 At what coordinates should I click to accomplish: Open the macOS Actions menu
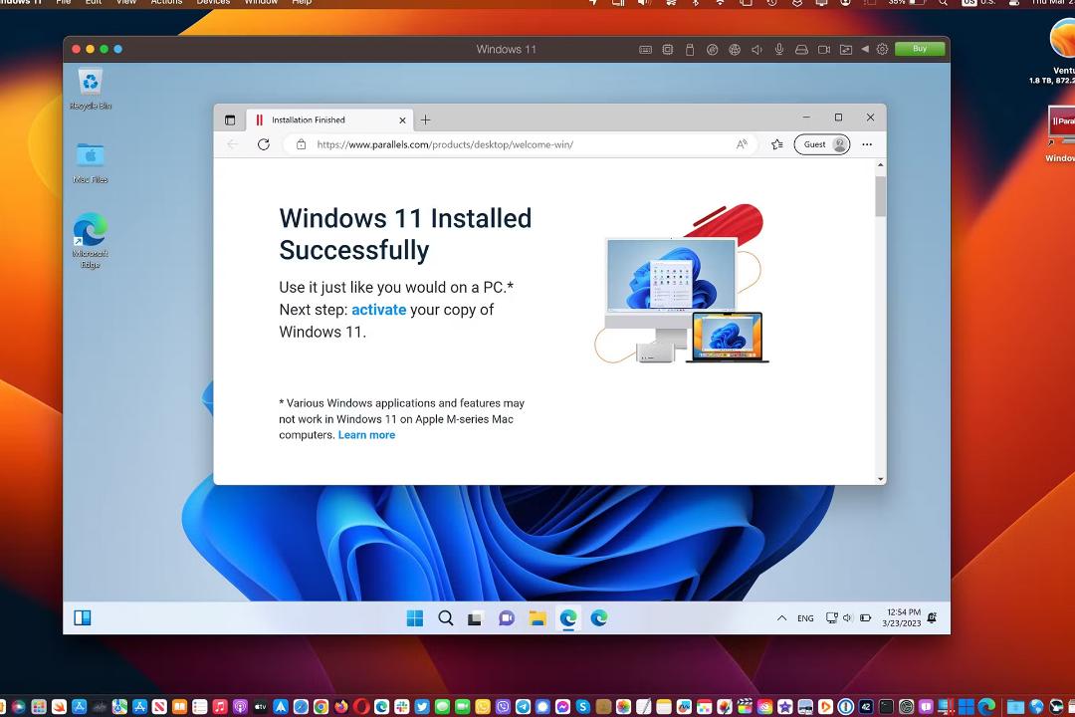(x=166, y=3)
